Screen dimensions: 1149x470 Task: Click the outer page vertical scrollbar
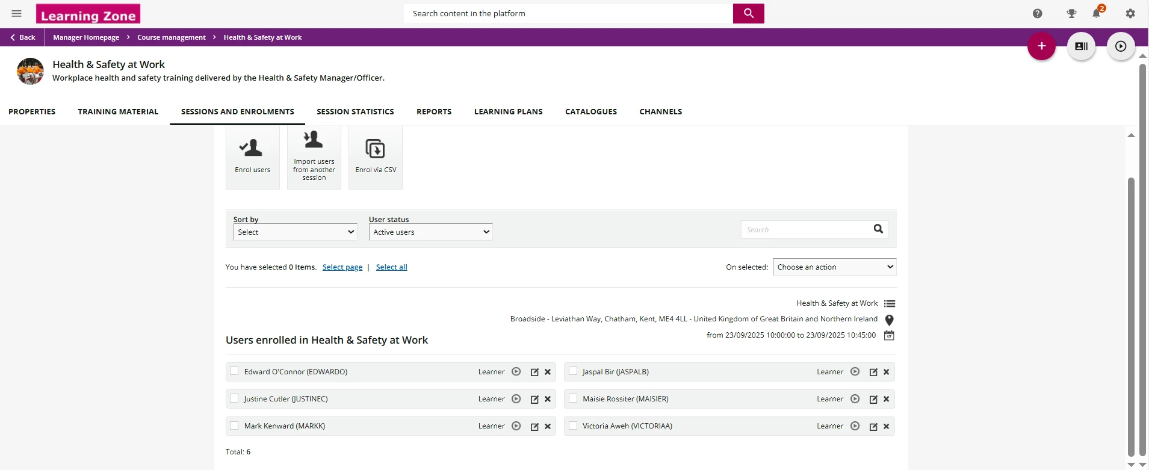1142,259
